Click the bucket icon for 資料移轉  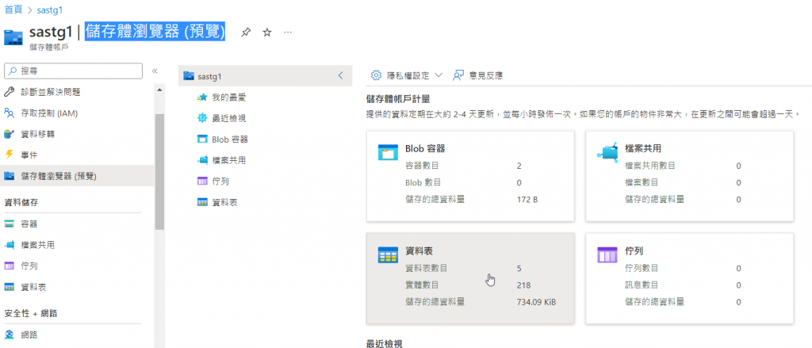click(9, 134)
